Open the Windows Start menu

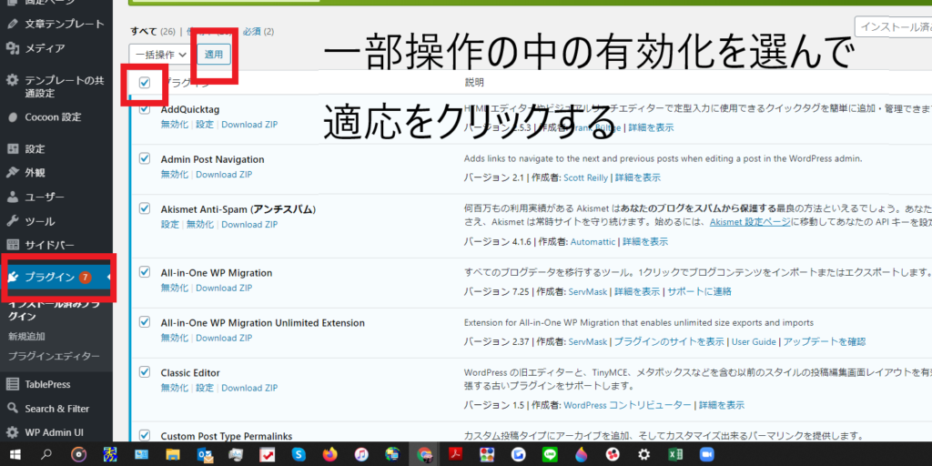pos(15,455)
